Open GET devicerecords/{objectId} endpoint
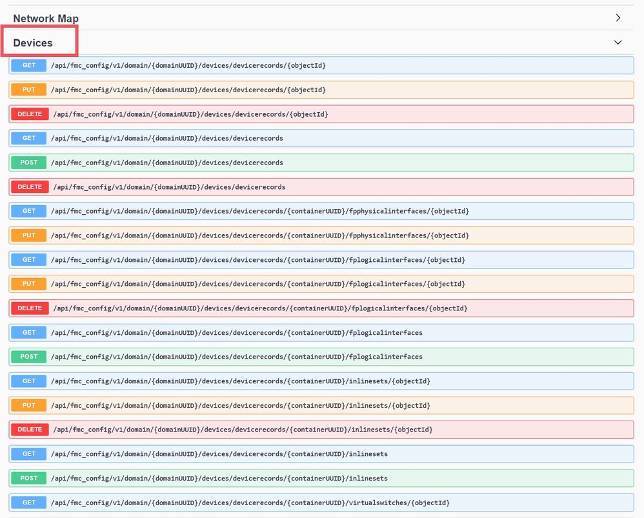 tap(321, 65)
